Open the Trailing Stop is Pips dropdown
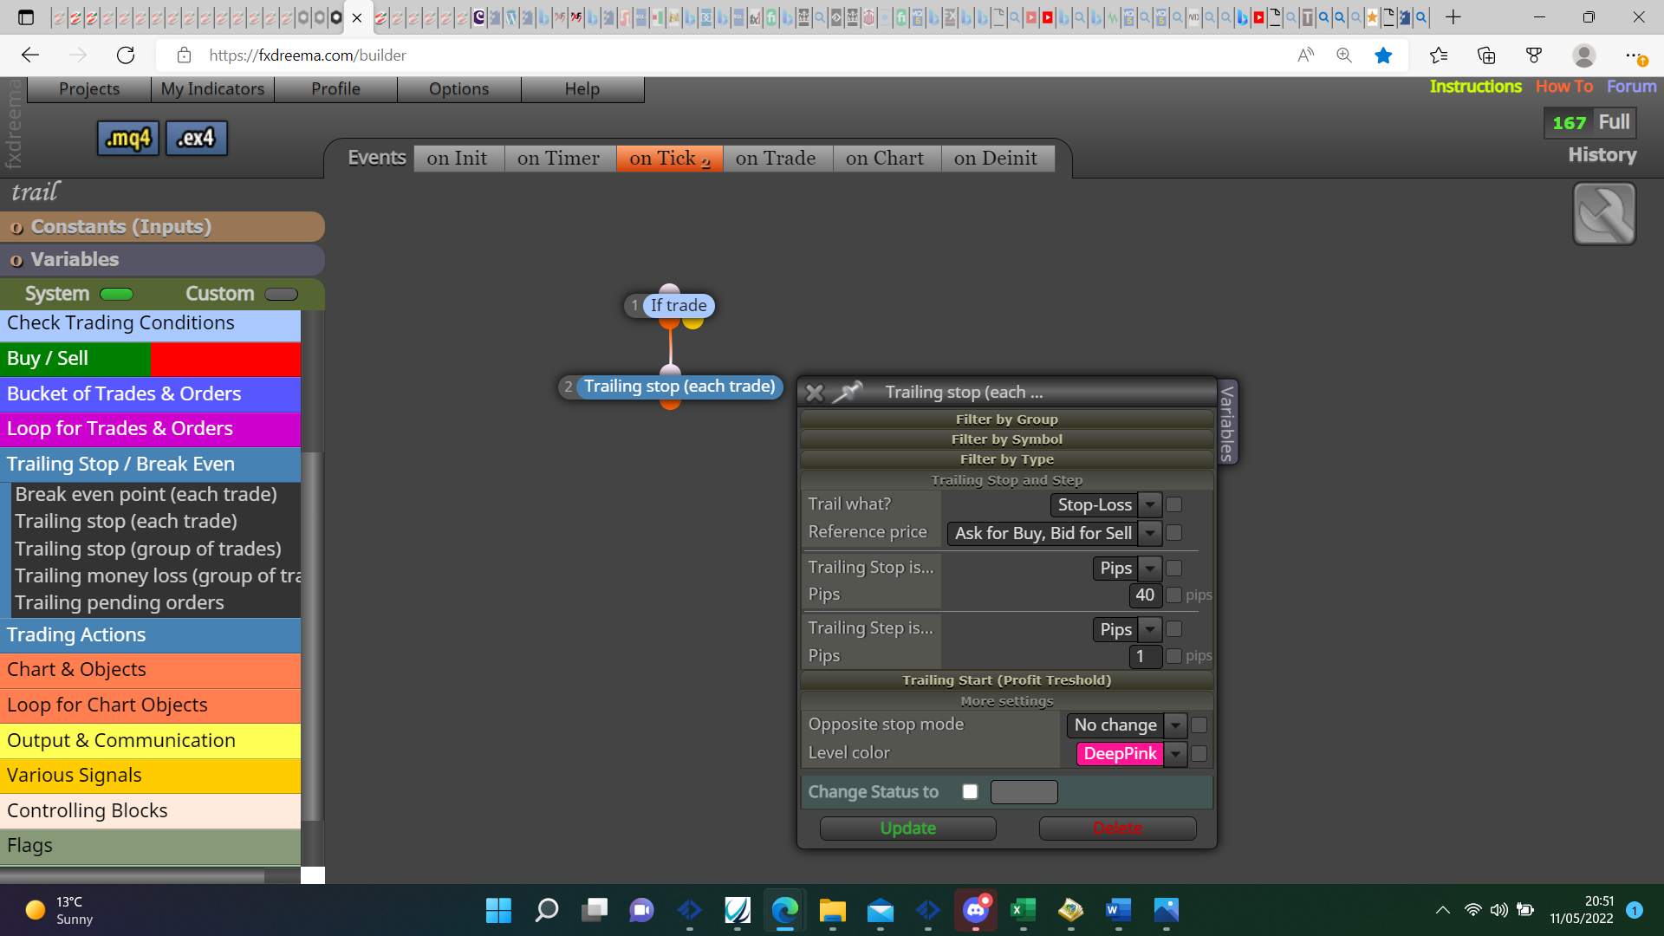 [1127, 569]
